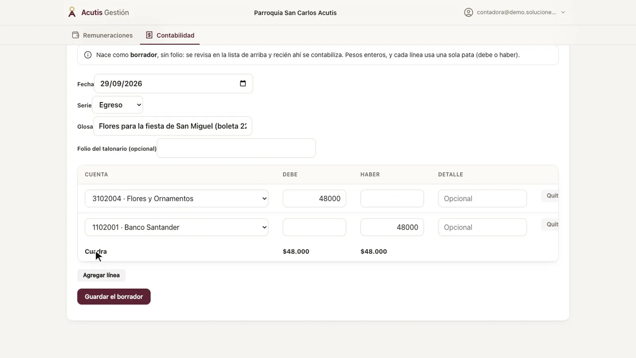Image resolution: width=636 pixels, height=358 pixels.
Task: Open the Banco Santander account dropdown
Action: point(176,227)
